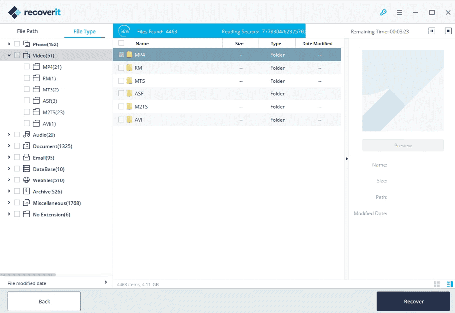
Task: Click the key-shaped activation icon
Action: click(383, 12)
